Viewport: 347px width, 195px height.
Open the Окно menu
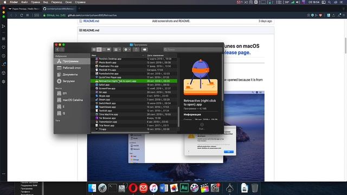68,2
